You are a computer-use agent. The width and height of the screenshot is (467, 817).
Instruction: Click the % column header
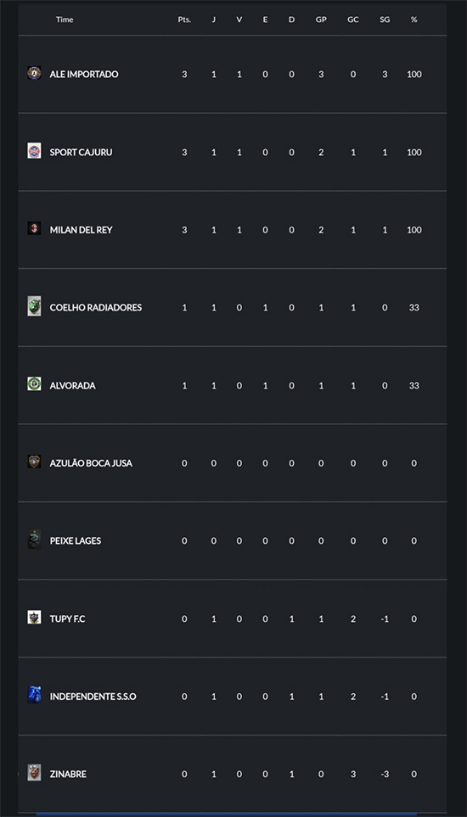(414, 20)
